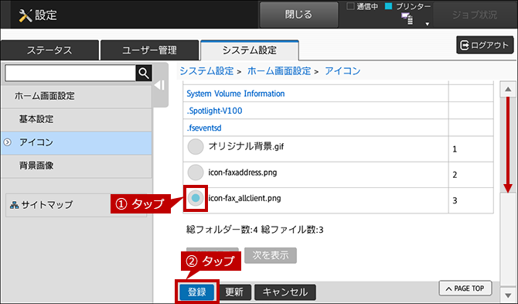This screenshot has height=304, width=518.
Task: Select icon-fax_allclient.png radio button
Action: [x=196, y=198]
